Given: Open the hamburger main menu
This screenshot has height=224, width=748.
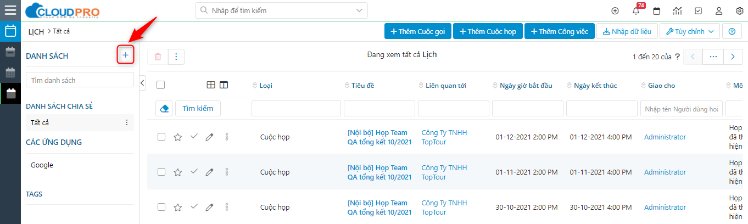Looking at the screenshot, I should 10,10.
